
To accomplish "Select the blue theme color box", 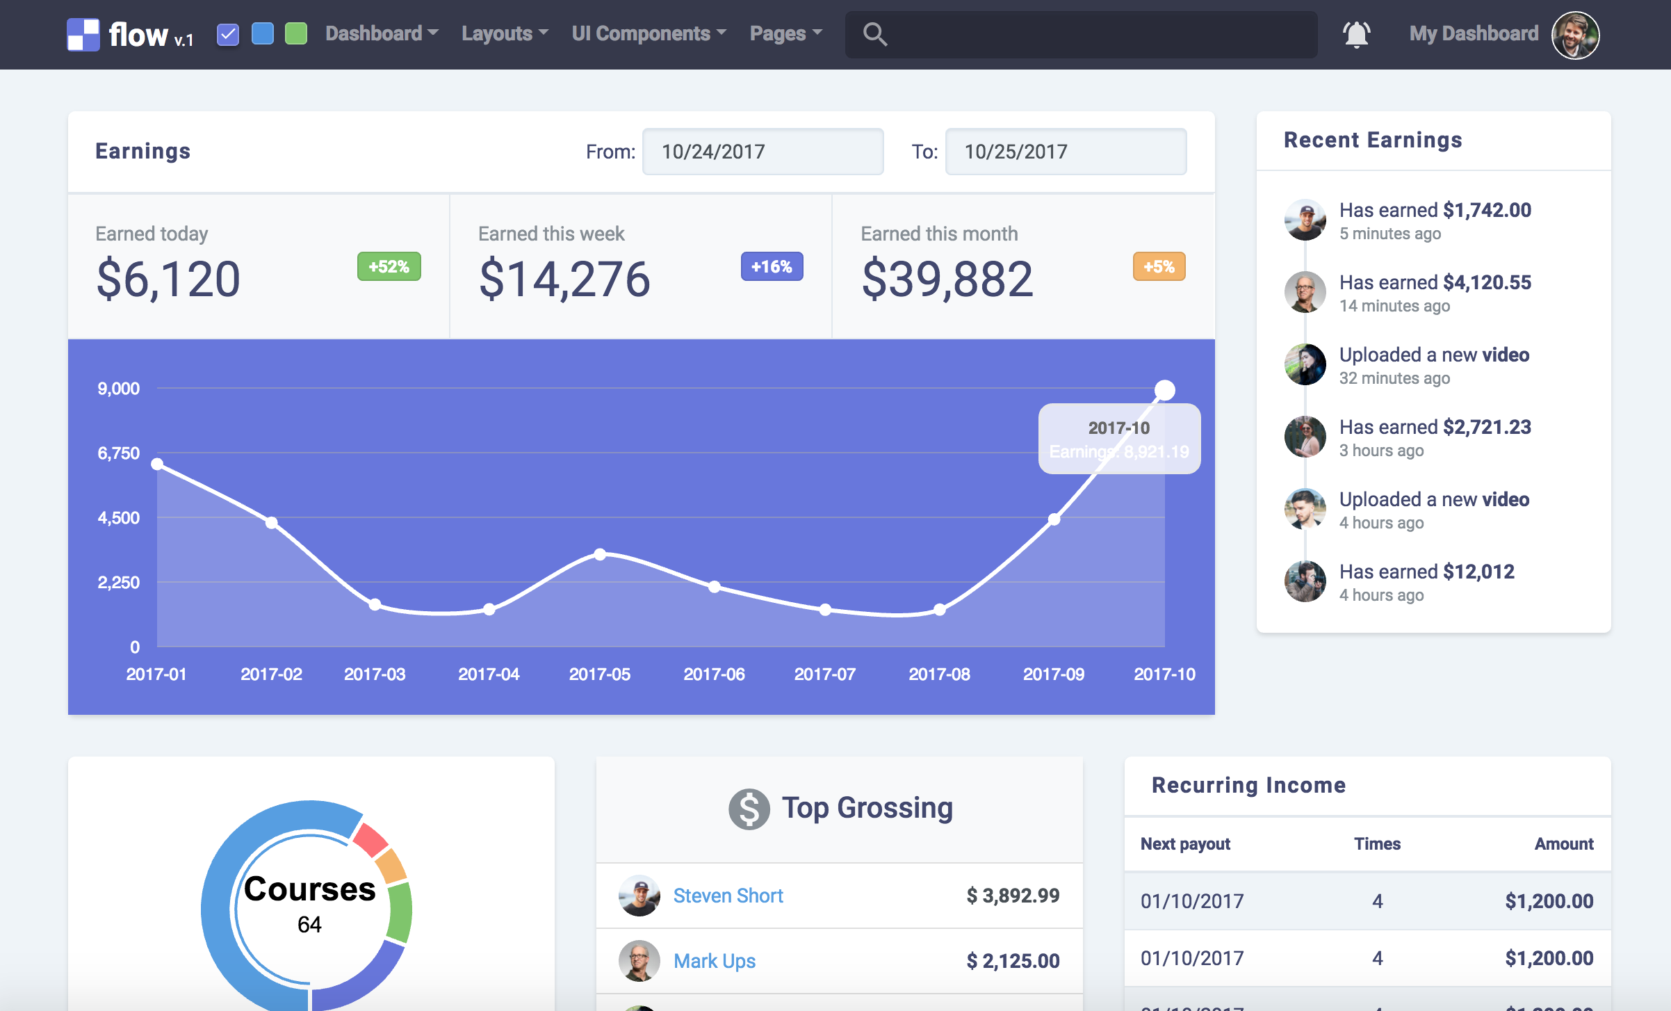I will coord(262,33).
